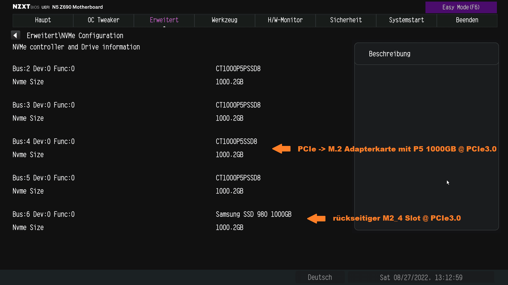Screen dimensions: 508x285
Task: Click the back arrow beside the breadcrumb
Action: 15,35
